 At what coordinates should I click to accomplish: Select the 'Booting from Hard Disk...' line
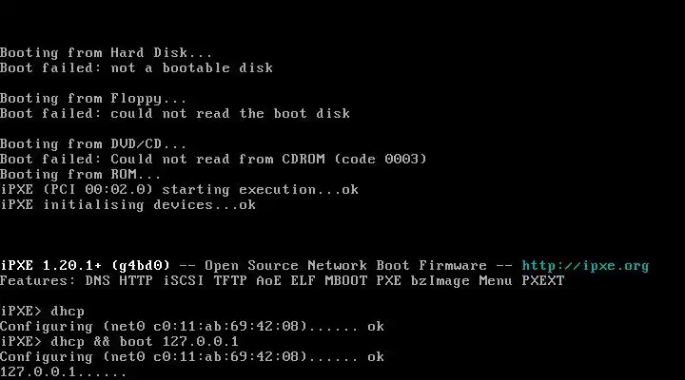107,53
